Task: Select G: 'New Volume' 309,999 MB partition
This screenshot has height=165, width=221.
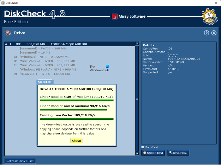Action: (45, 61)
